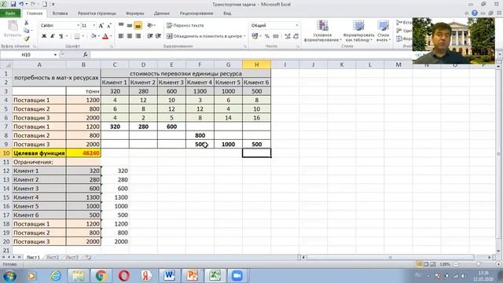The height and width of the screenshot is (283, 503).
Task: Open the Calibri font name dropdown
Action: 78,25
